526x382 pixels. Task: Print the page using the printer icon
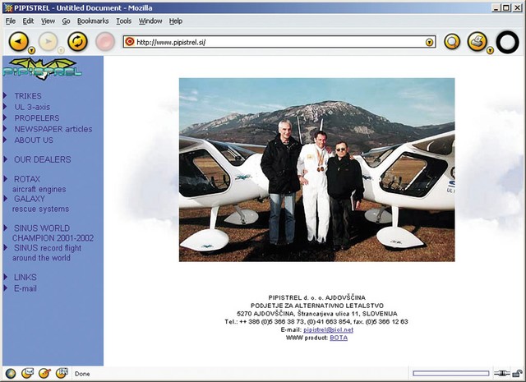[x=477, y=41]
